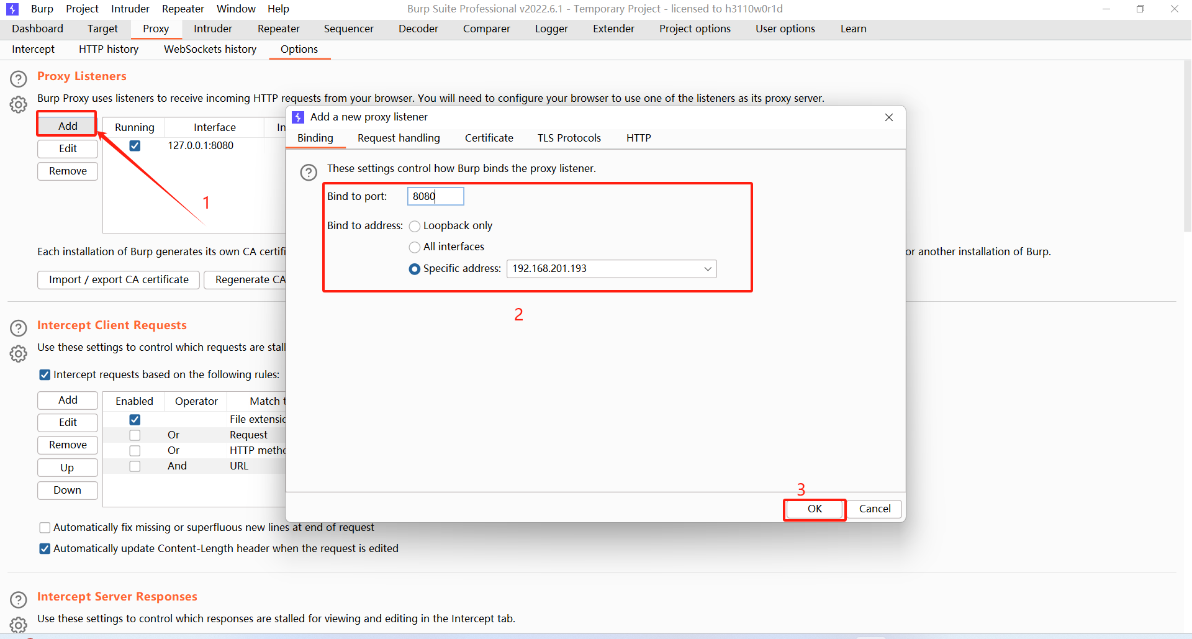
Task: Enable the Or HTTP method rule checkbox
Action: [x=135, y=451]
